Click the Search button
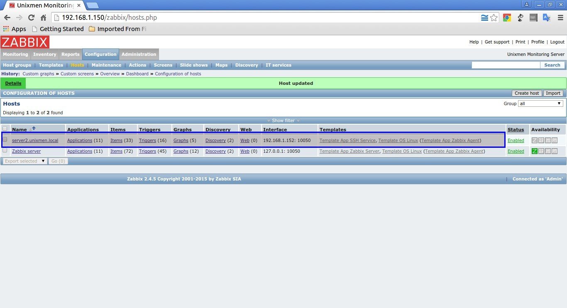567x308 pixels. click(552, 65)
